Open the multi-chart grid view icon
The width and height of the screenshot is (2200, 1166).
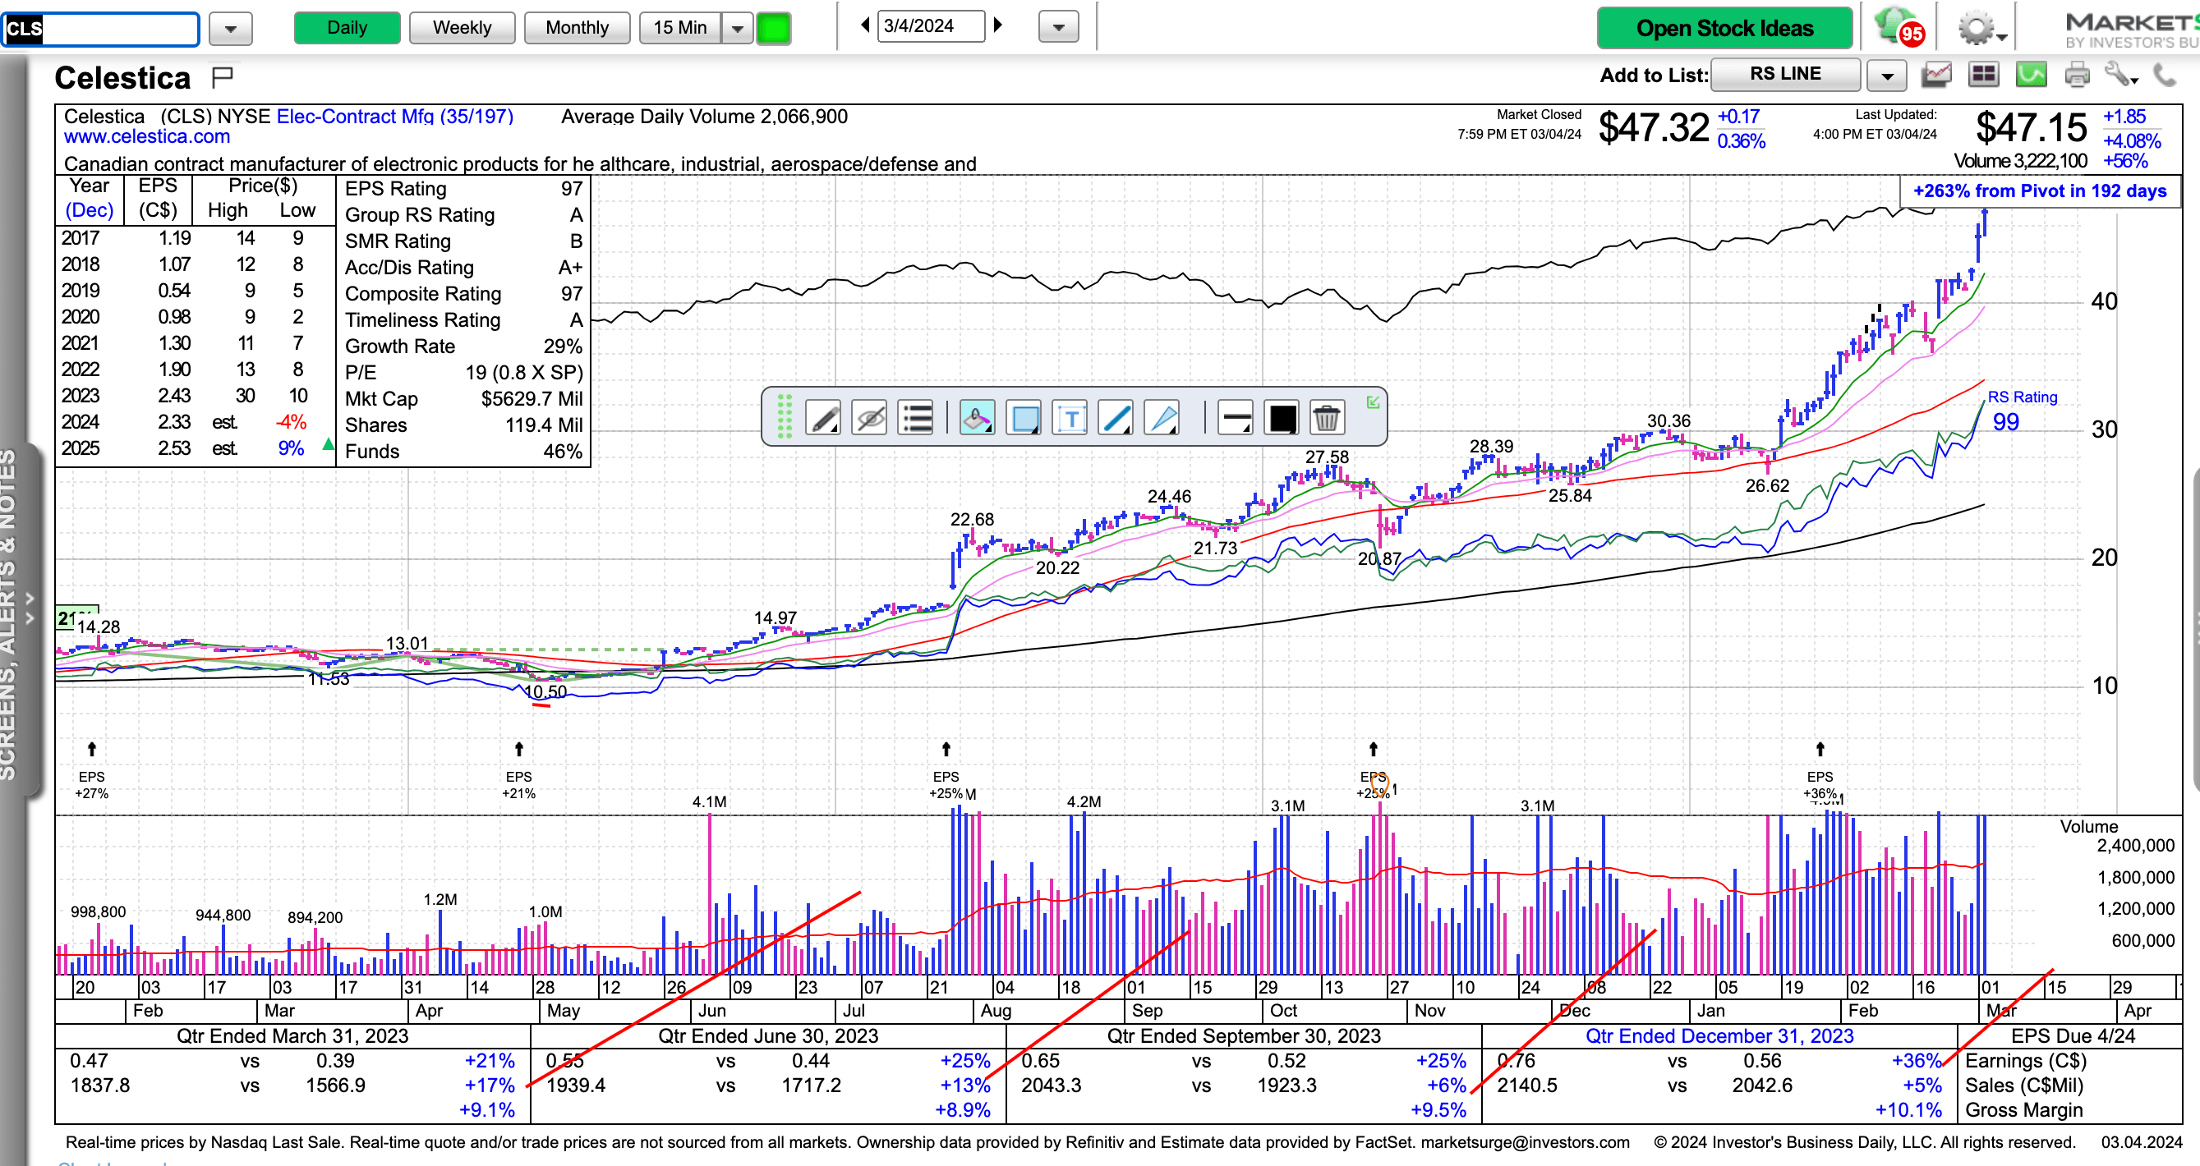pyautogui.click(x=1983, y=75)
